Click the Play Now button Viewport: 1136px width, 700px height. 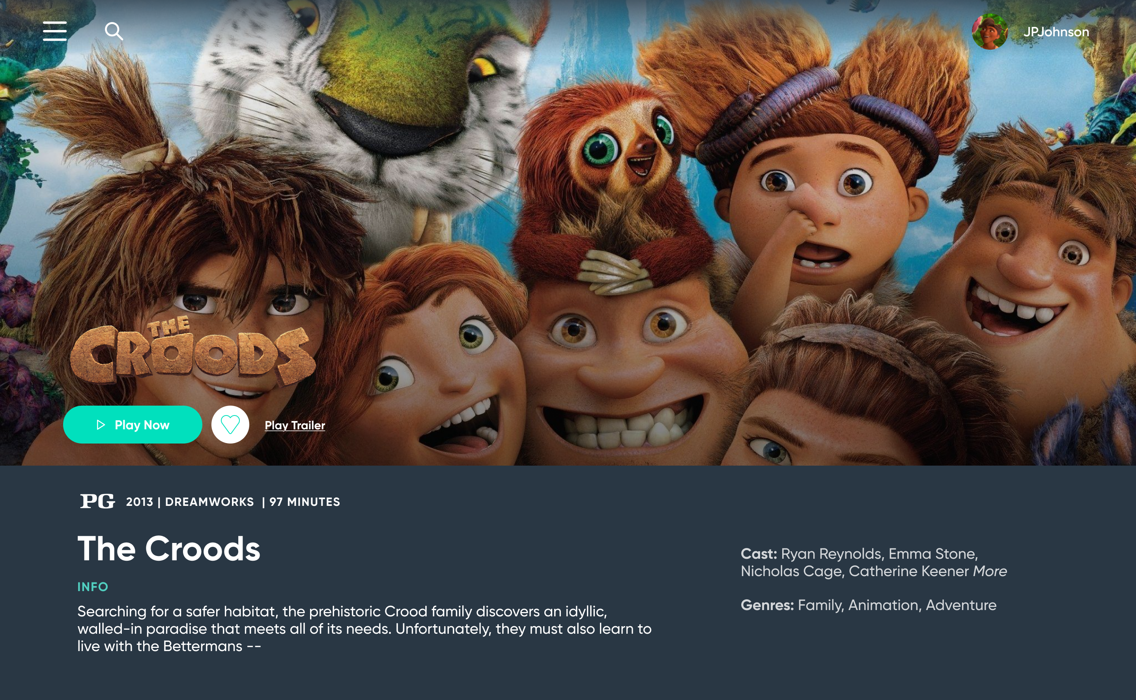[x=133, y=425]
